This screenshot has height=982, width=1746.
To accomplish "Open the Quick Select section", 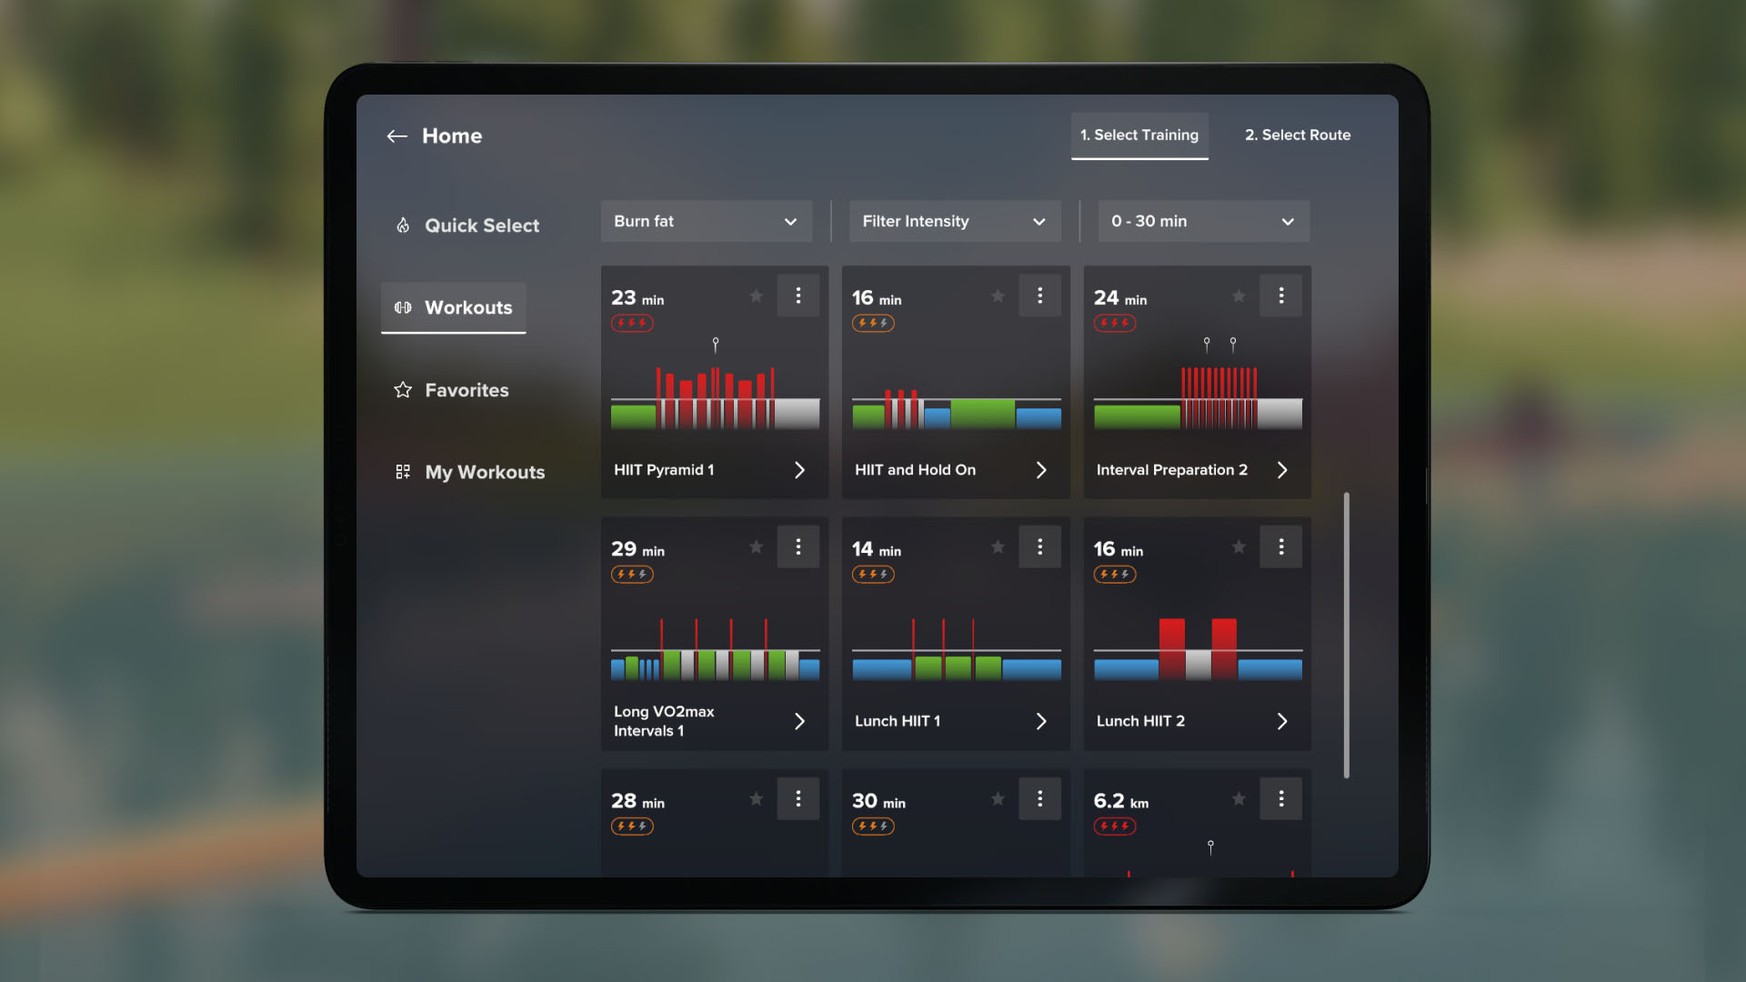I will pyautogui.click(x=467, y=225).
